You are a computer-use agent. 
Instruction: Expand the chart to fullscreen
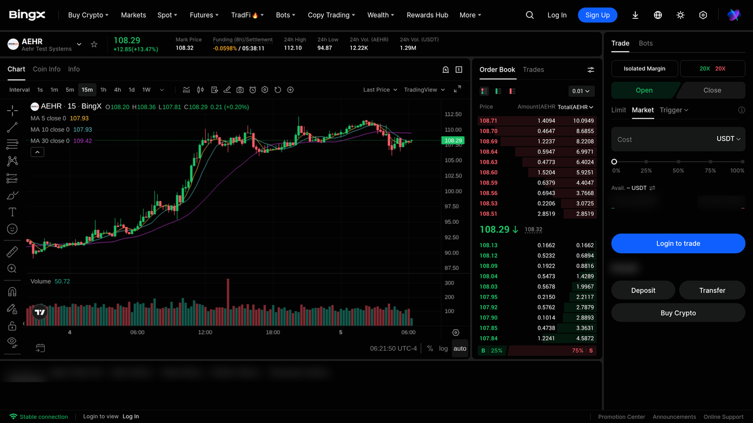tap(458, 90)
